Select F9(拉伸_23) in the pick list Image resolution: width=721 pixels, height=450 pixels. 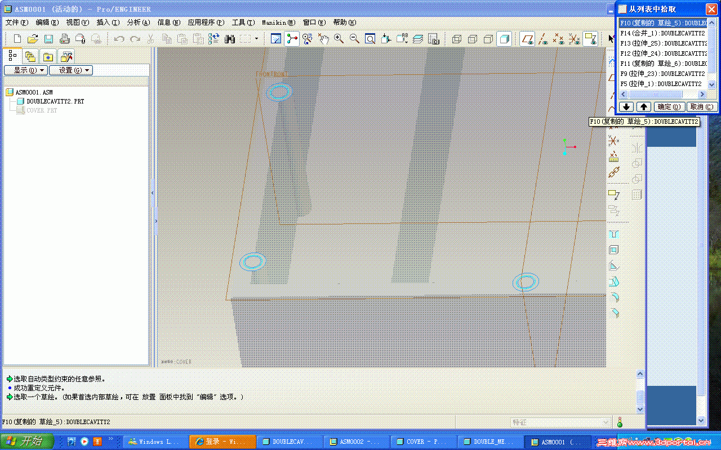(663, 74)
